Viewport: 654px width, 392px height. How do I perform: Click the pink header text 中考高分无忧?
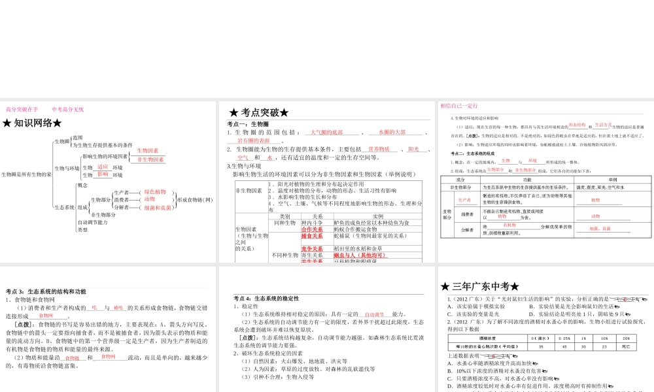click(67, 110)
